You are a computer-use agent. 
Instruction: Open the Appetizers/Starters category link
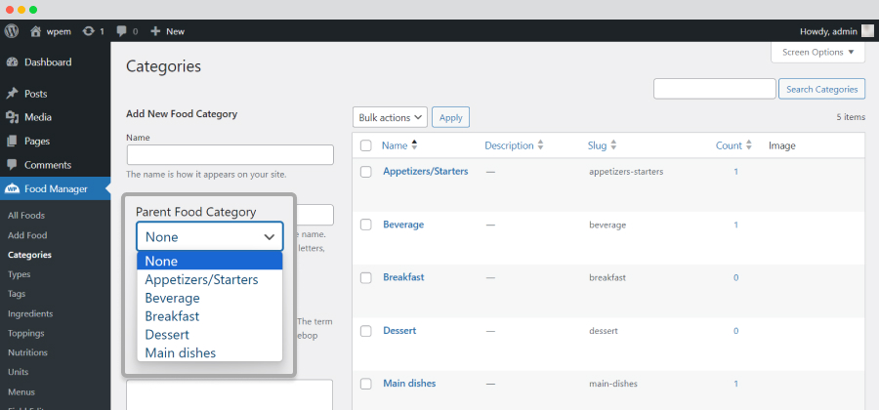pos(426,172)
